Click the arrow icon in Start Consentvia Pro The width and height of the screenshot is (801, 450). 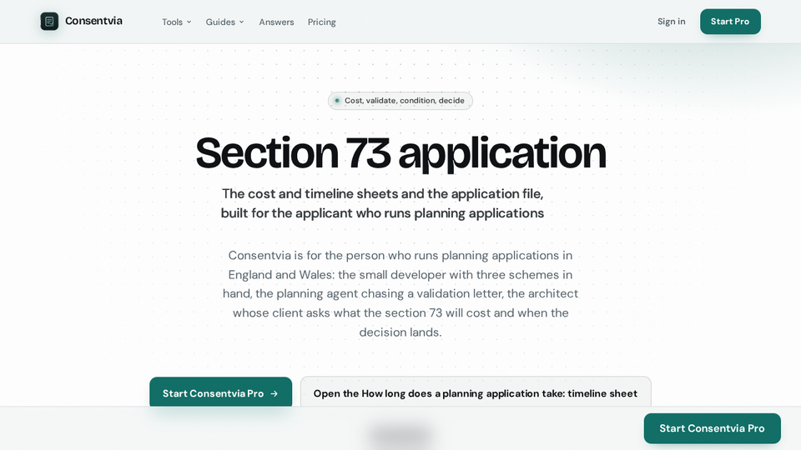tap(275, 393)
